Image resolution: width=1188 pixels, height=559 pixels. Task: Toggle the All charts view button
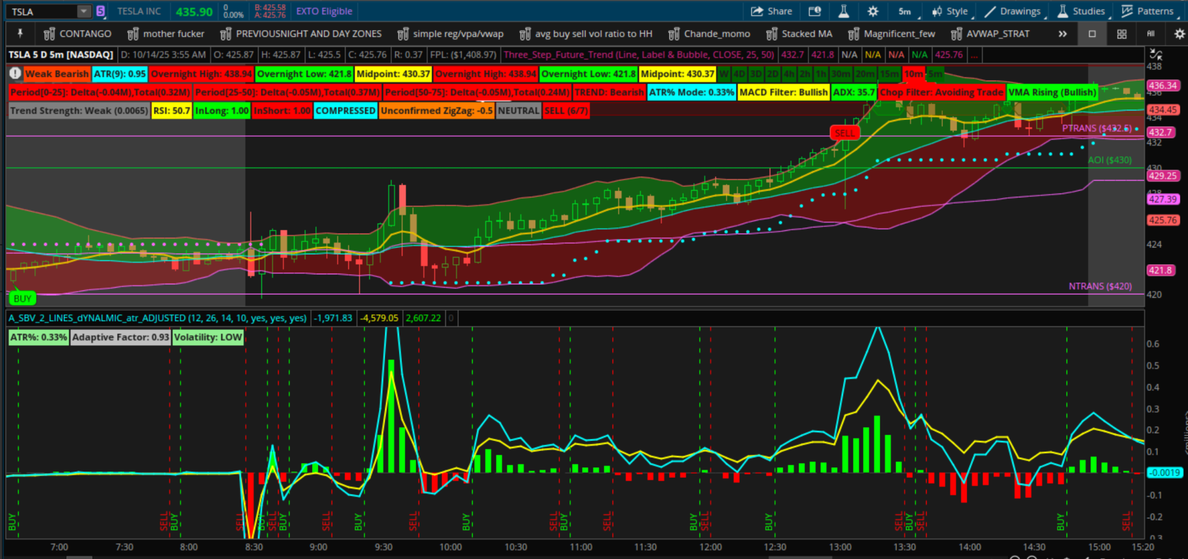(x=1150, y=34)
